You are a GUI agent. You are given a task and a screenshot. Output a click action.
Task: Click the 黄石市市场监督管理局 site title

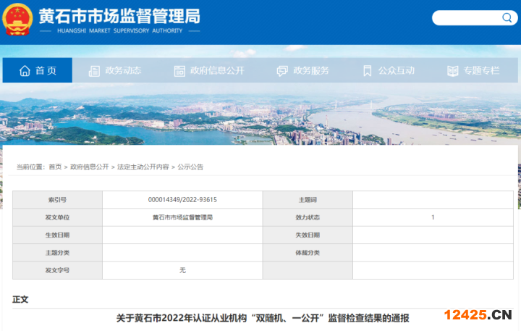pos(119,16)
